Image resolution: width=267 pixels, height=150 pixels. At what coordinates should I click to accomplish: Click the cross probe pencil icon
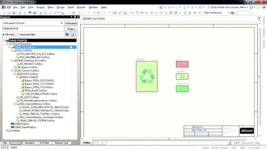pyautogui.click(x=120, y=13)
